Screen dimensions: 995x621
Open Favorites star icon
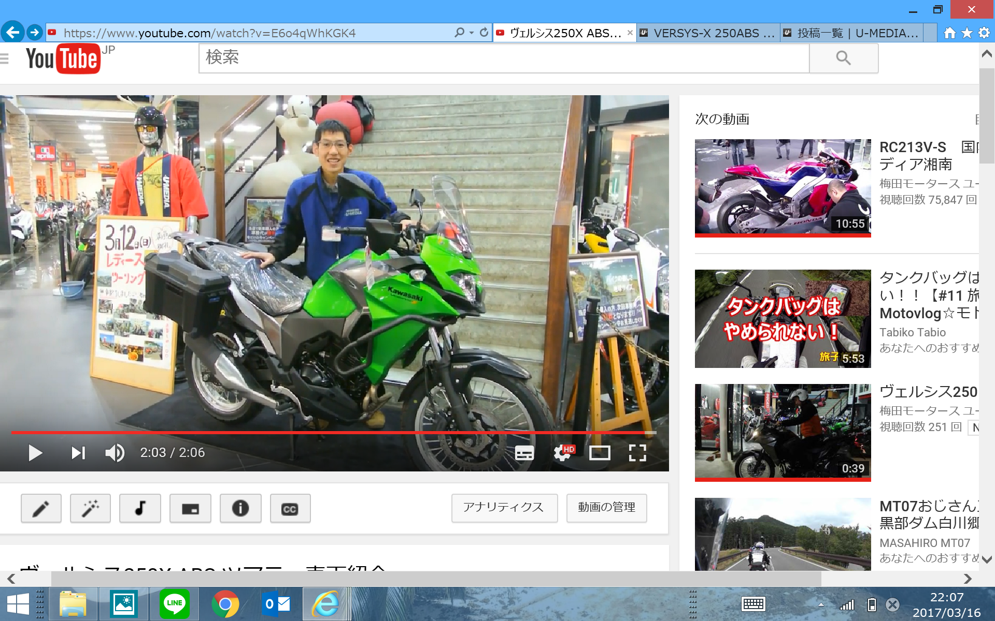point(967,33)
